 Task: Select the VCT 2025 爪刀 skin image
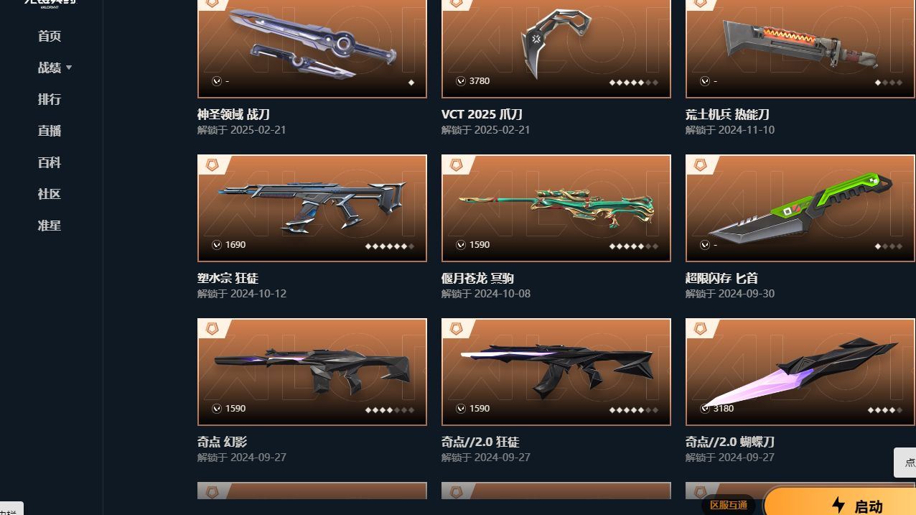[x=556, y=48]
